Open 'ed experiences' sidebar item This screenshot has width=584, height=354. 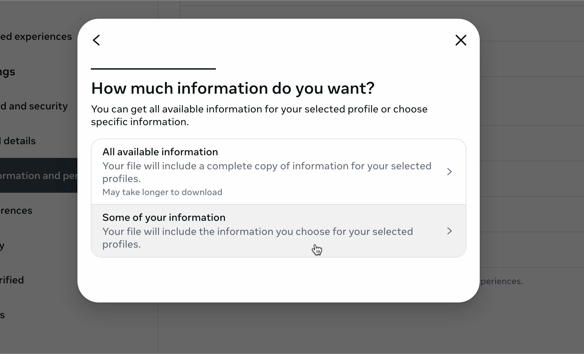36,36
